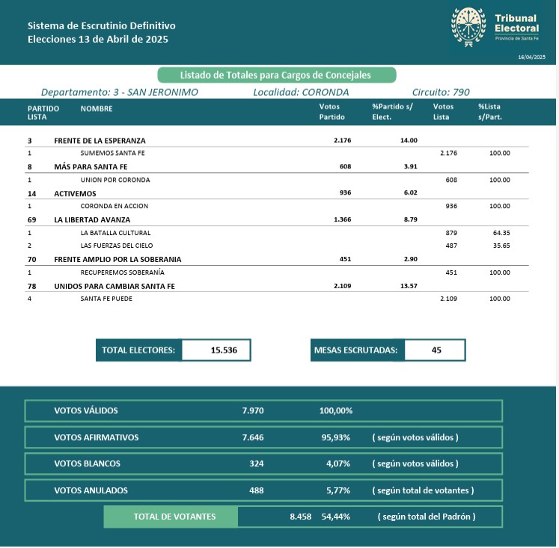Select the 'RECUPEREMOS SOBERANÍA' list row
The width and height of the screenshot is (559, 548).
[277, 273]
